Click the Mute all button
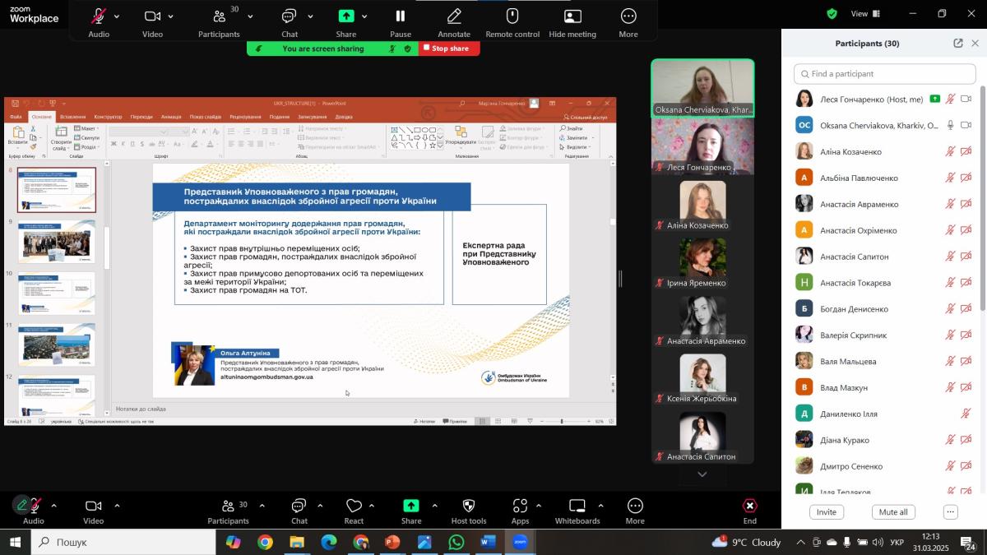Image resolution: width=987 pixels, height=555 pixels. point(892,512)
